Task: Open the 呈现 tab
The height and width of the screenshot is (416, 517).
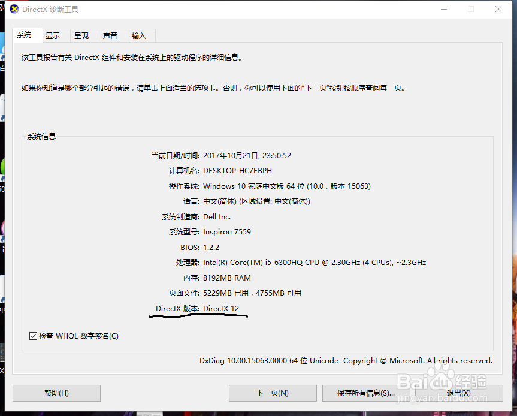Action: click(x=84, y=35)
